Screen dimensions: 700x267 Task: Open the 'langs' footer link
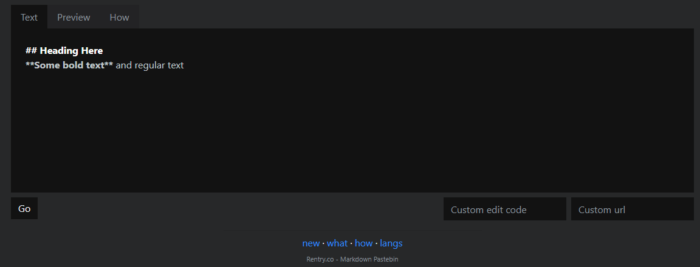click(x=391, y=243)
